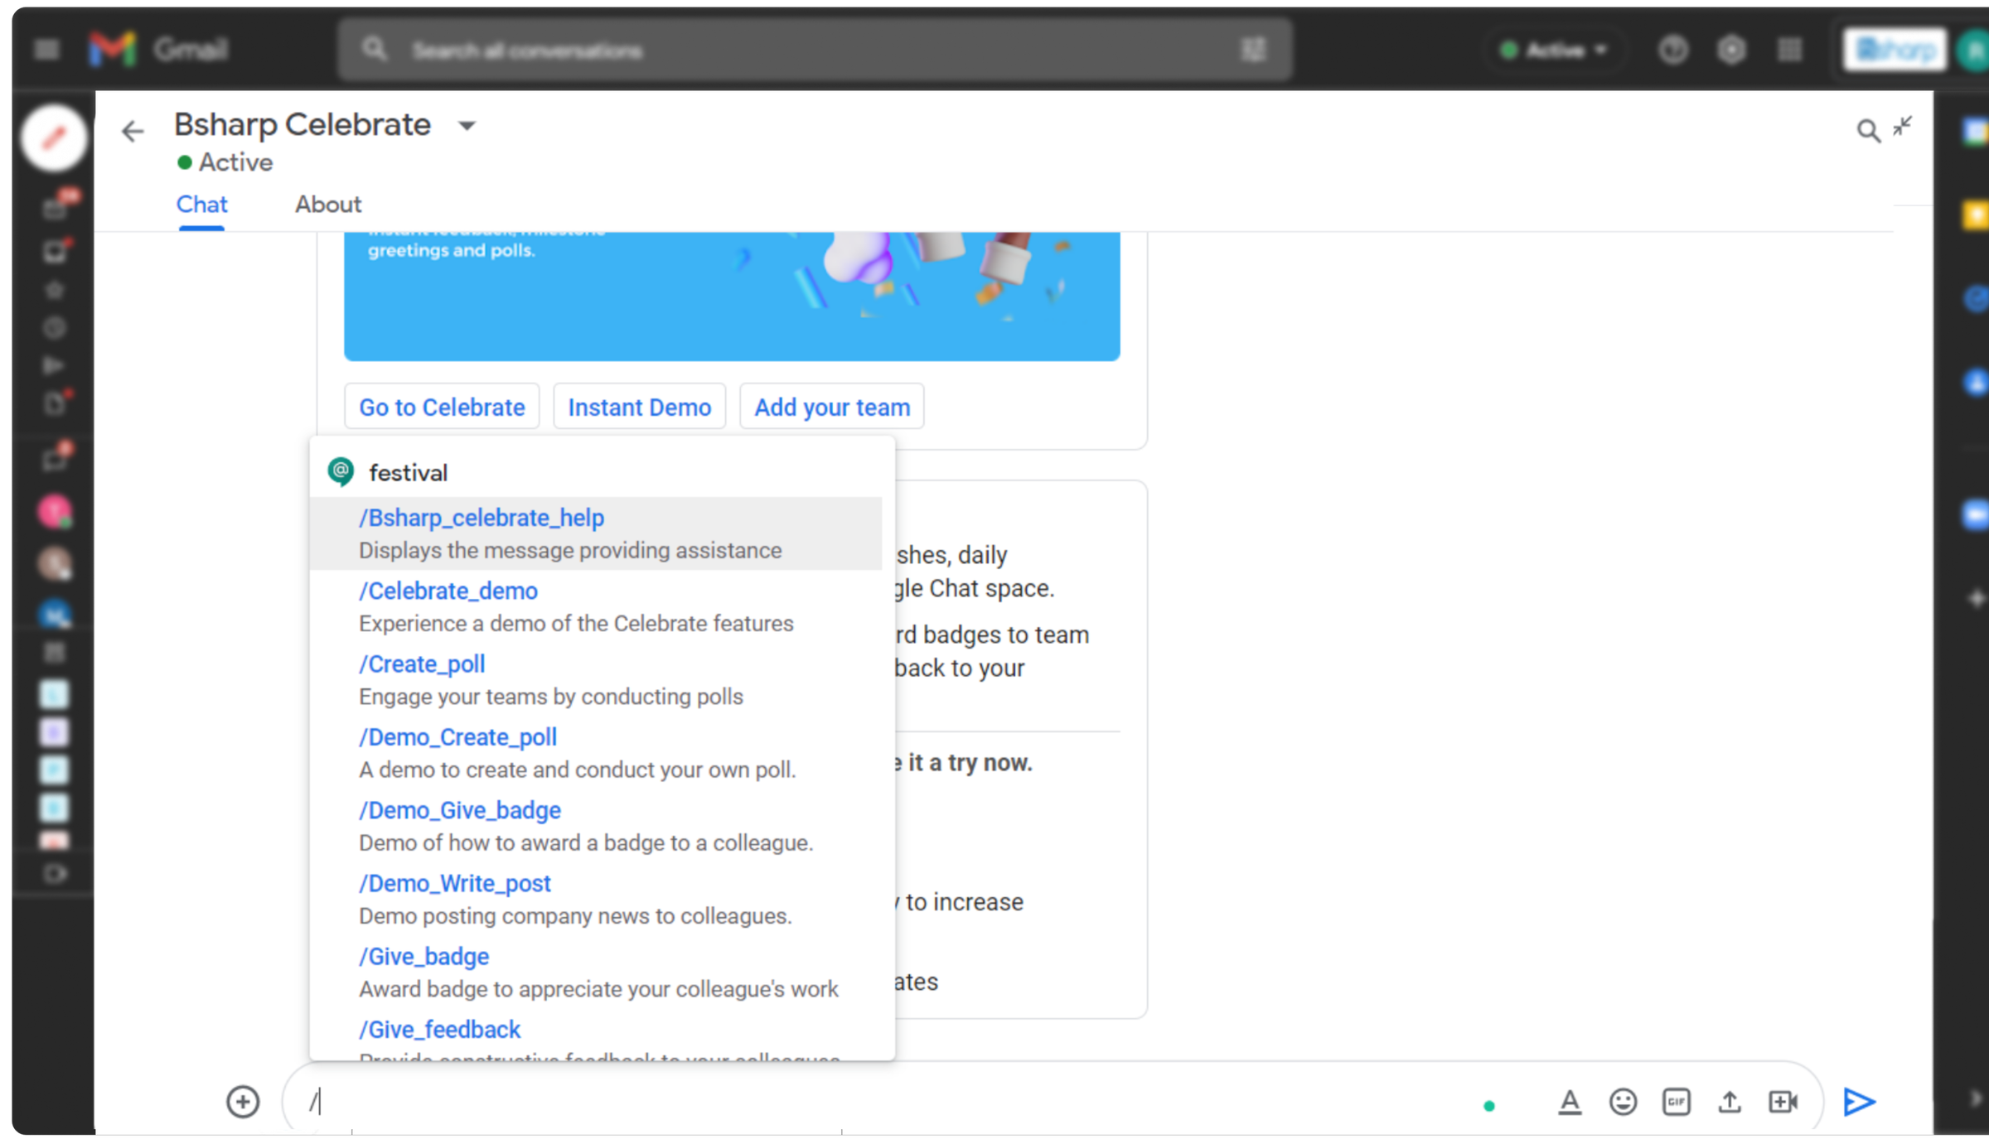Select the /Demo_Give_badge command
The width and height of the screenshot is (1989, 1139).
[x=596, y=826]
